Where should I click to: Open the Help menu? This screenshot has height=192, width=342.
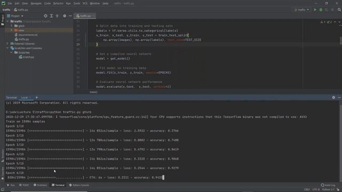(x=105, y=4)
